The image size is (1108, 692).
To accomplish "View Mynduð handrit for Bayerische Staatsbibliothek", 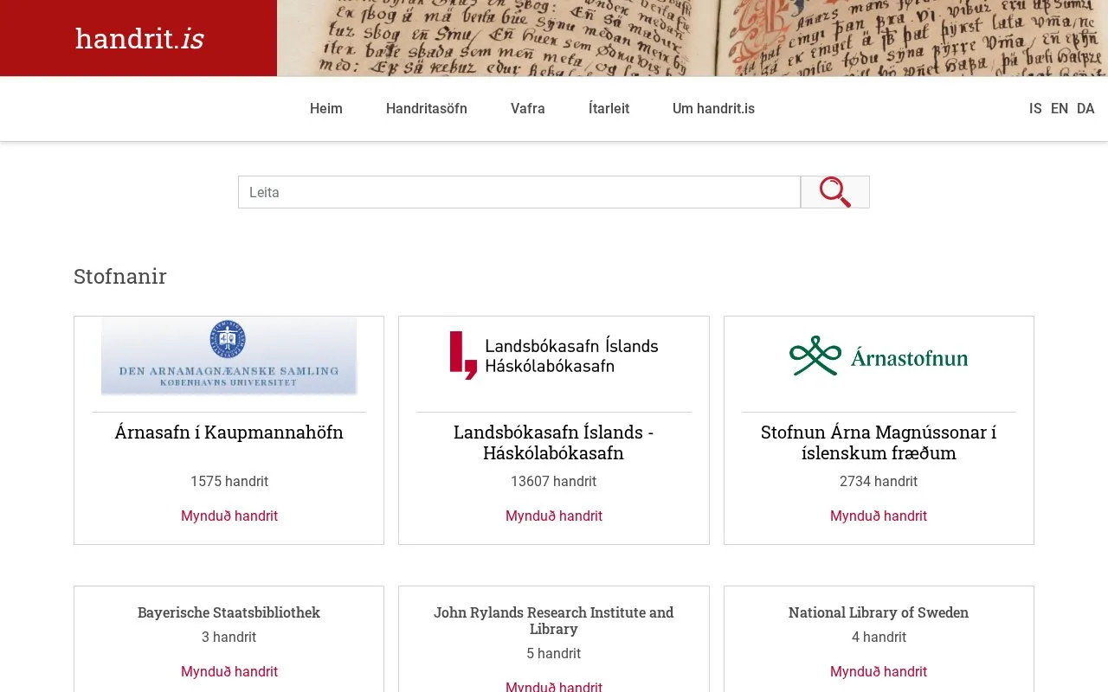I will [x=229, y=671].
